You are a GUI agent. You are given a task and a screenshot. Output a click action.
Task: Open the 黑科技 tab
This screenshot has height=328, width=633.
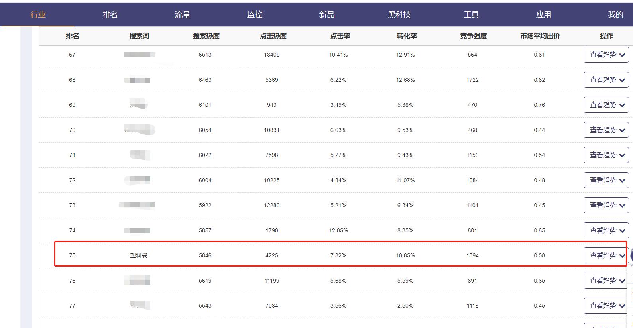[399, 15]
